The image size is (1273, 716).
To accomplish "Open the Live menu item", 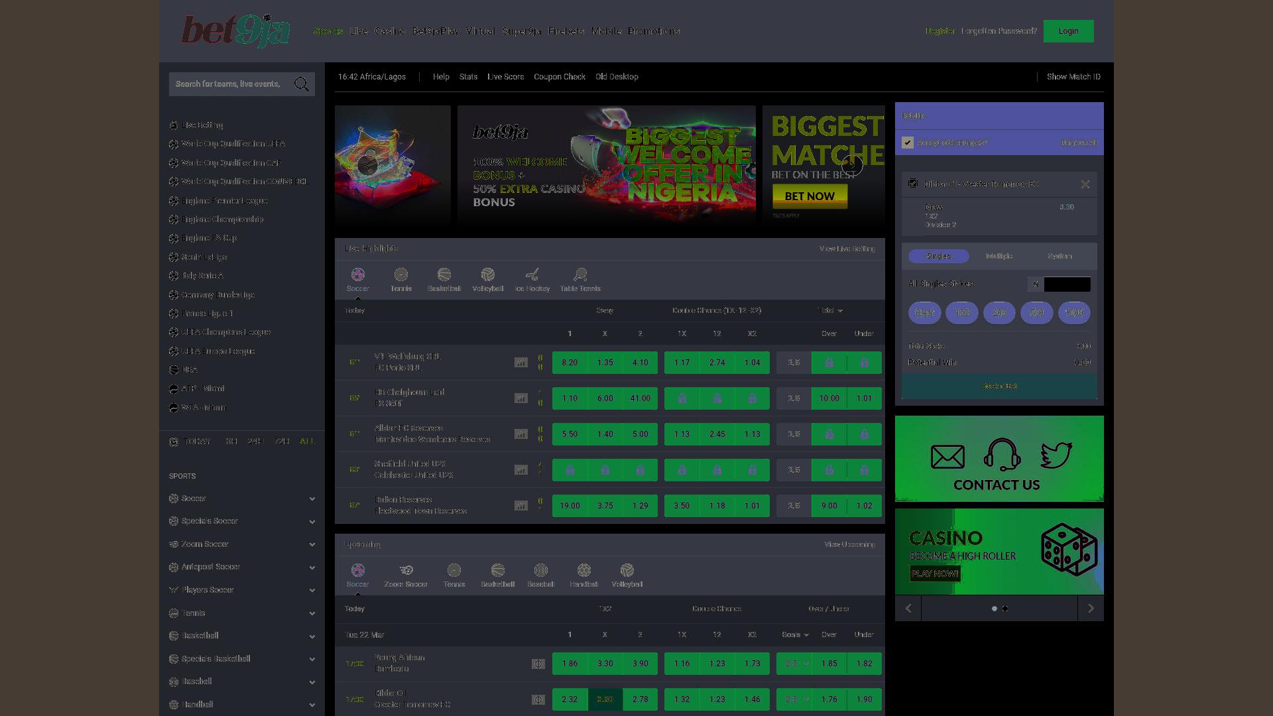I will (x=359, y=31).
